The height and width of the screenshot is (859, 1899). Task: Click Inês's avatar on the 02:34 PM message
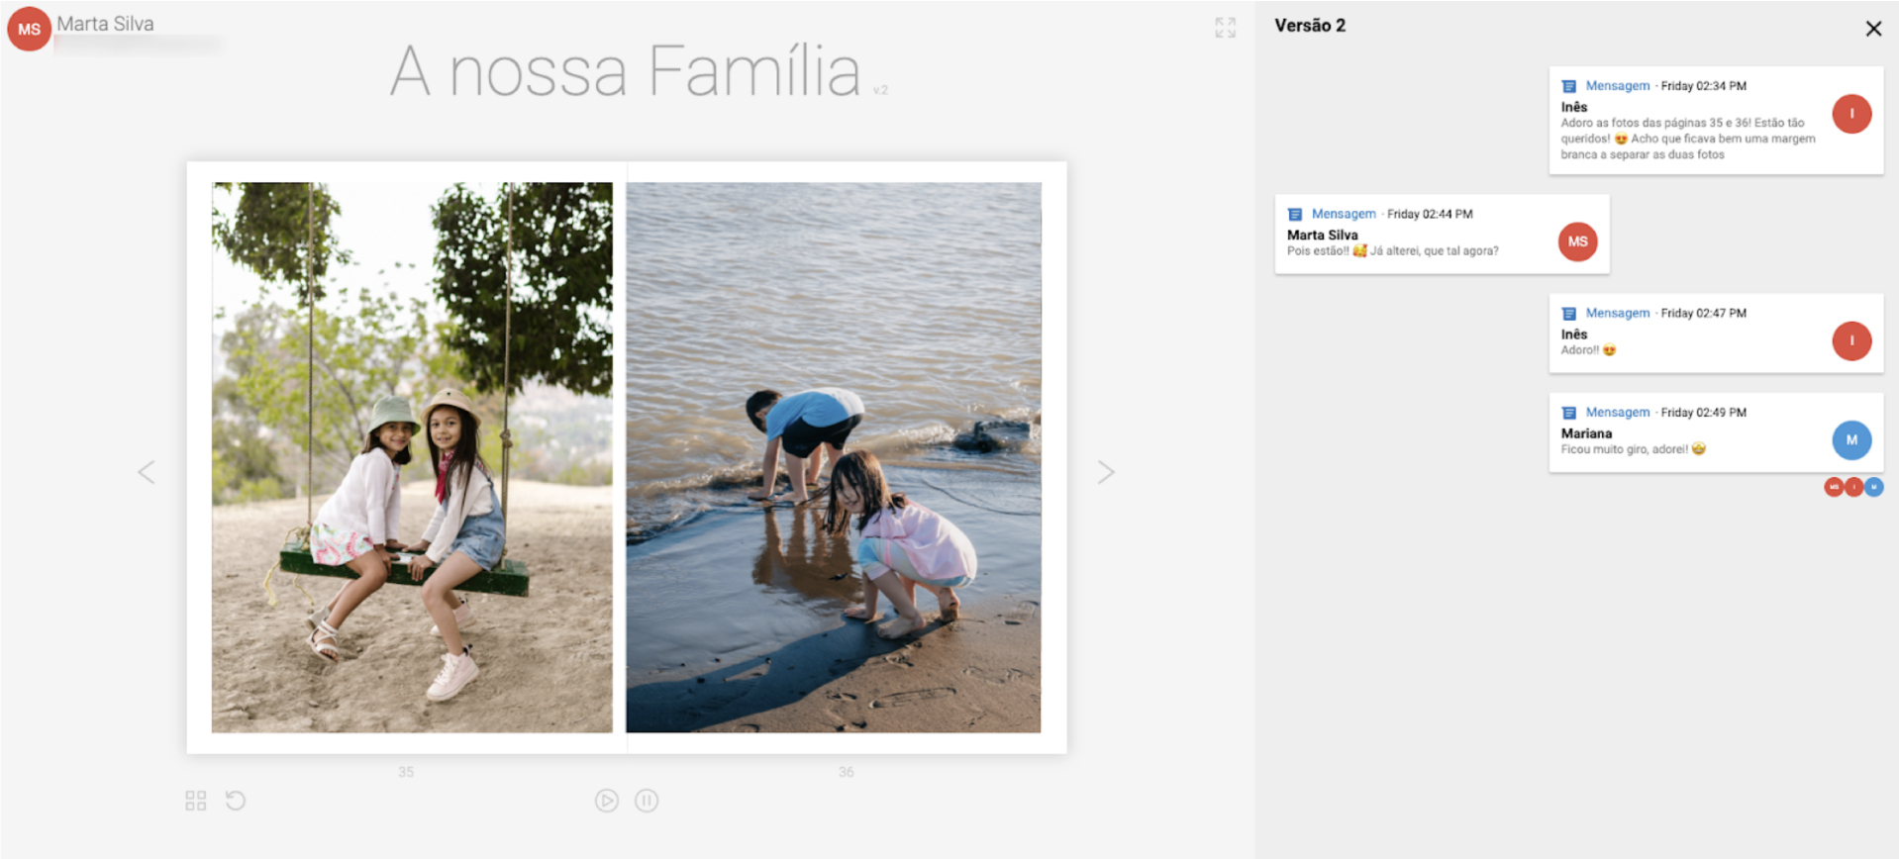point(1850,114)
